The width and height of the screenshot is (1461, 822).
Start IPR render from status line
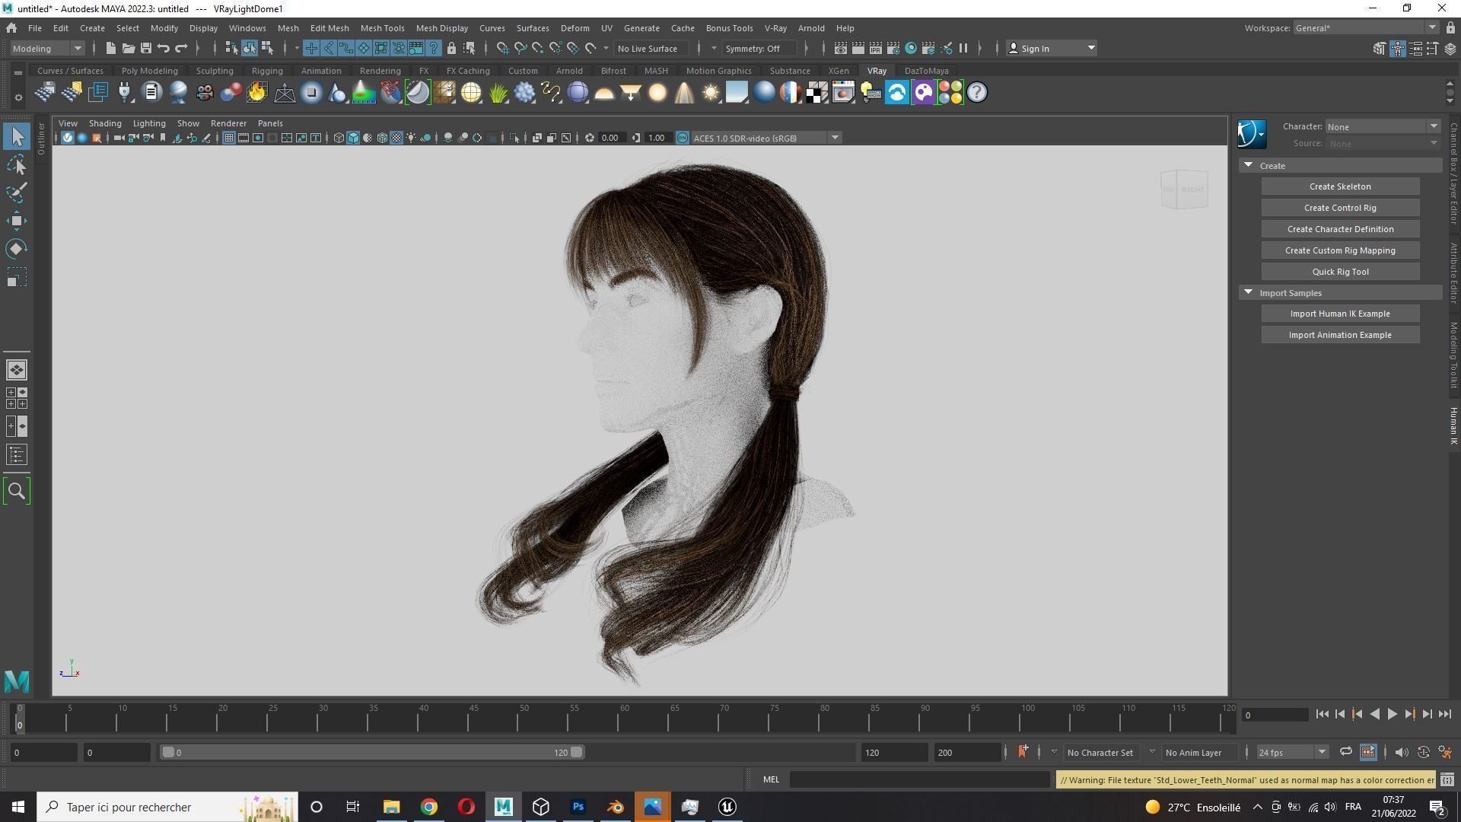point(876,48)
